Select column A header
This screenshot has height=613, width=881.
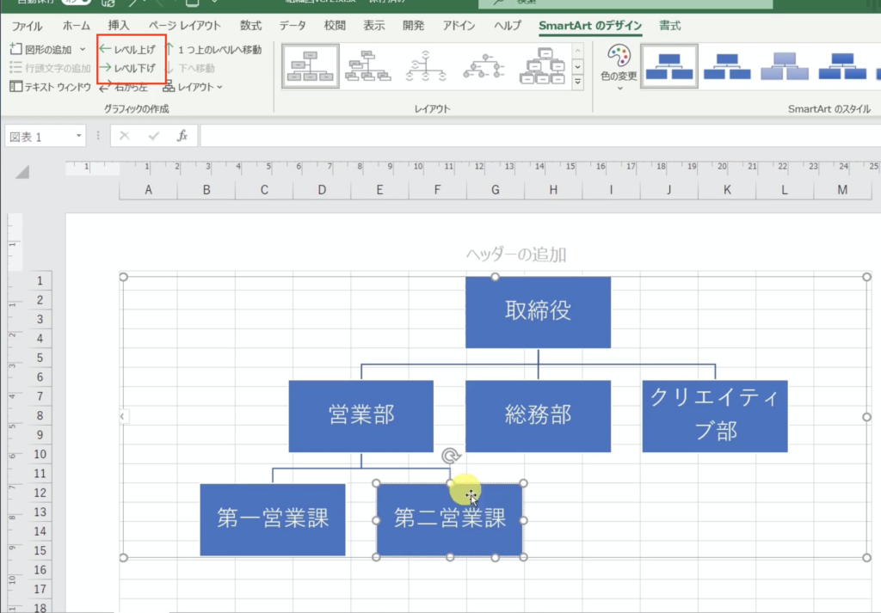click(148, 190)
